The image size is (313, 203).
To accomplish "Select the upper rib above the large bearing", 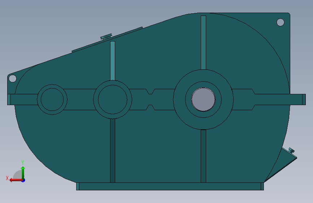I will pos(203,43).
